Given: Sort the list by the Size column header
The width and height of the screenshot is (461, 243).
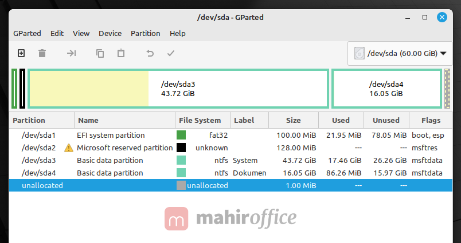Looking at the screenshot, I should (293, 121).
